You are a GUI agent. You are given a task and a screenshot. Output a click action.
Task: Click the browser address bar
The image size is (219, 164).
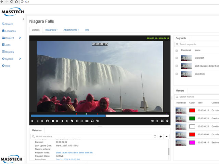(x=119, y=2)
